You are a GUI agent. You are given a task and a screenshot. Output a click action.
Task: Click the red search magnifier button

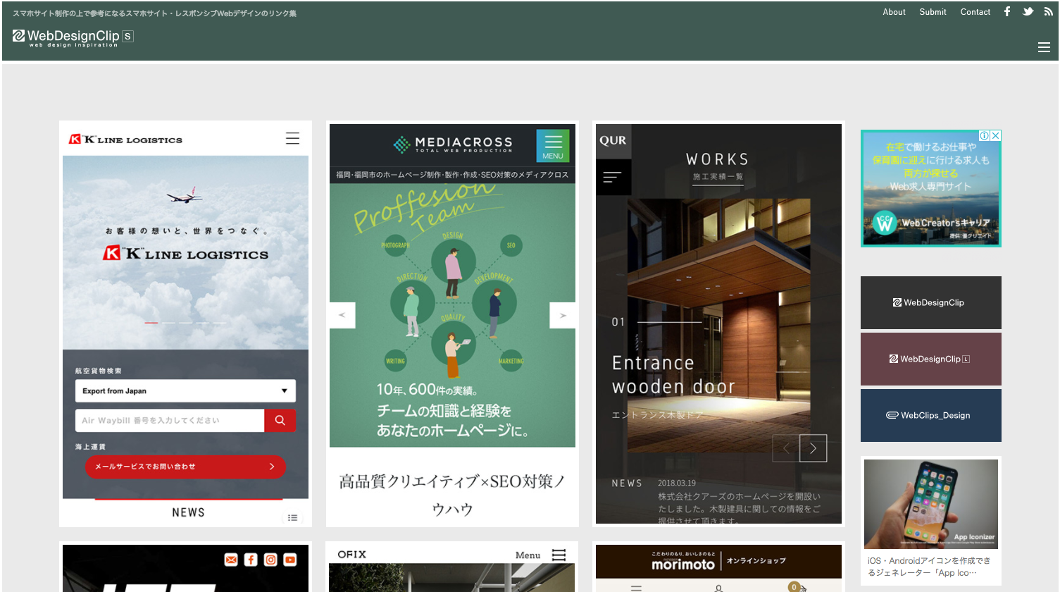(x=280, y=421)
